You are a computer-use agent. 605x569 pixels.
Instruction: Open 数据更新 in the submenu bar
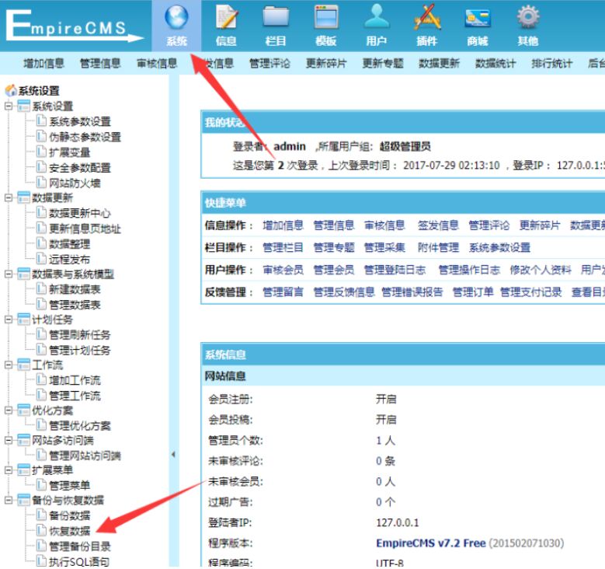click(439, 63)
